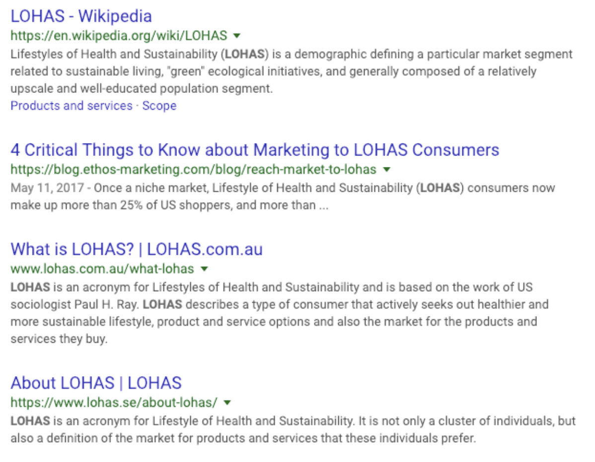The width and height of the screenshot is (595, 462).
Task: Click the blog.ethos-marketing.com green URL
Action: click(x=194, y=169)
